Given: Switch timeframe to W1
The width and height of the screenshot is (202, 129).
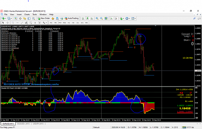Looking at the screenshot, I should click(x=82, y=23).
